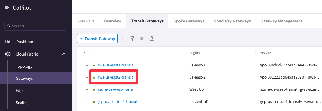Open the Gateway Management tab

pyautogui.click(x=281, y=21)
